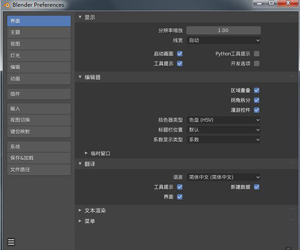The image size is (300, 250).
Task: Switch to the 系统 tab
Action: [39, 146]
